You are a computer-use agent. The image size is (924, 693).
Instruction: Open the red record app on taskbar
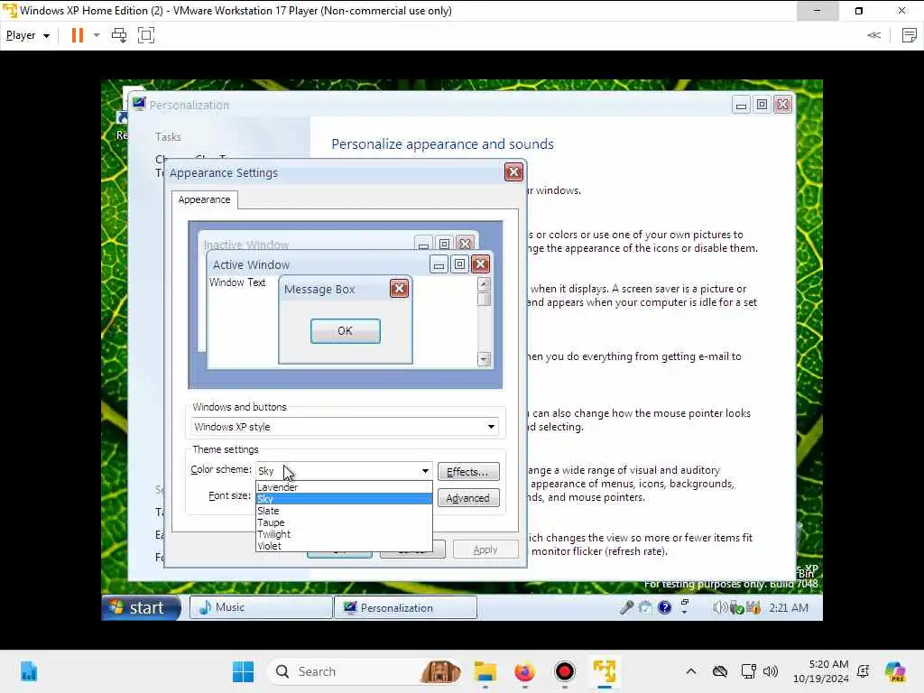pyautogui.click(x=565, y=671)
